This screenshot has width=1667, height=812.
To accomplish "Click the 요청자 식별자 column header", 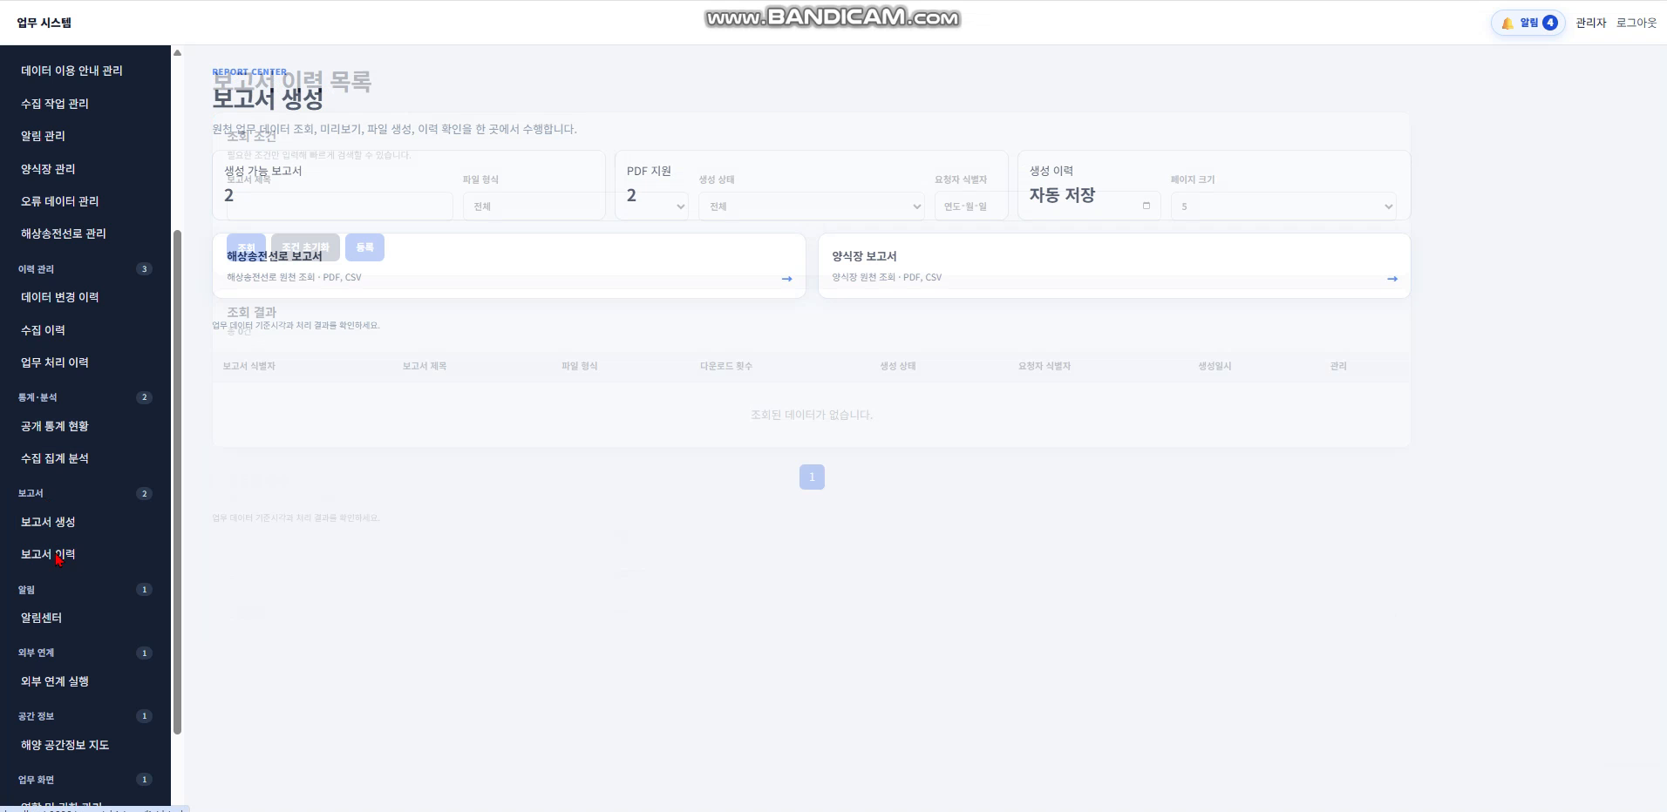I will click(x=1044, y=366).
